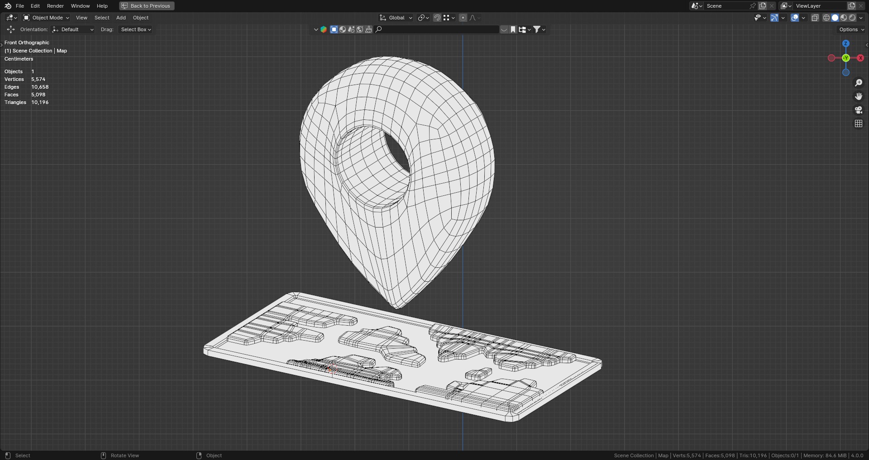Switch to solid shading
Viewport: 869px width, 460px height.
(x=835, y=18)
